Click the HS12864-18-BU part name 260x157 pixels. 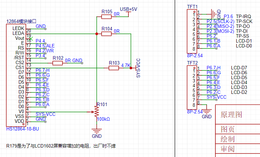pos(23,129)
